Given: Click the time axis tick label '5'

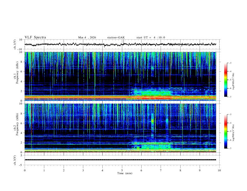Looking at the screenshot, I should point(122,170).
